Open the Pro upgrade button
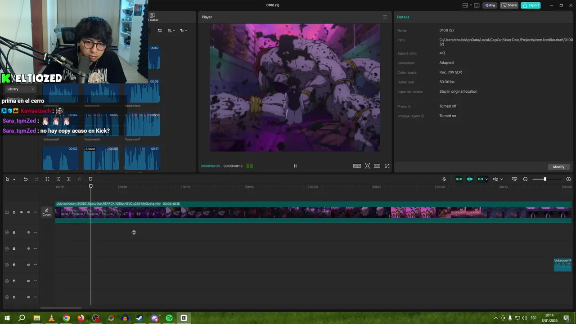 (x=490, y=5)
